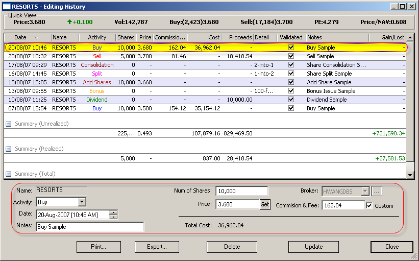Toggle Validated checkbox in Dividend row
This screenshot has height=261, width=419.
coord(291,100)
